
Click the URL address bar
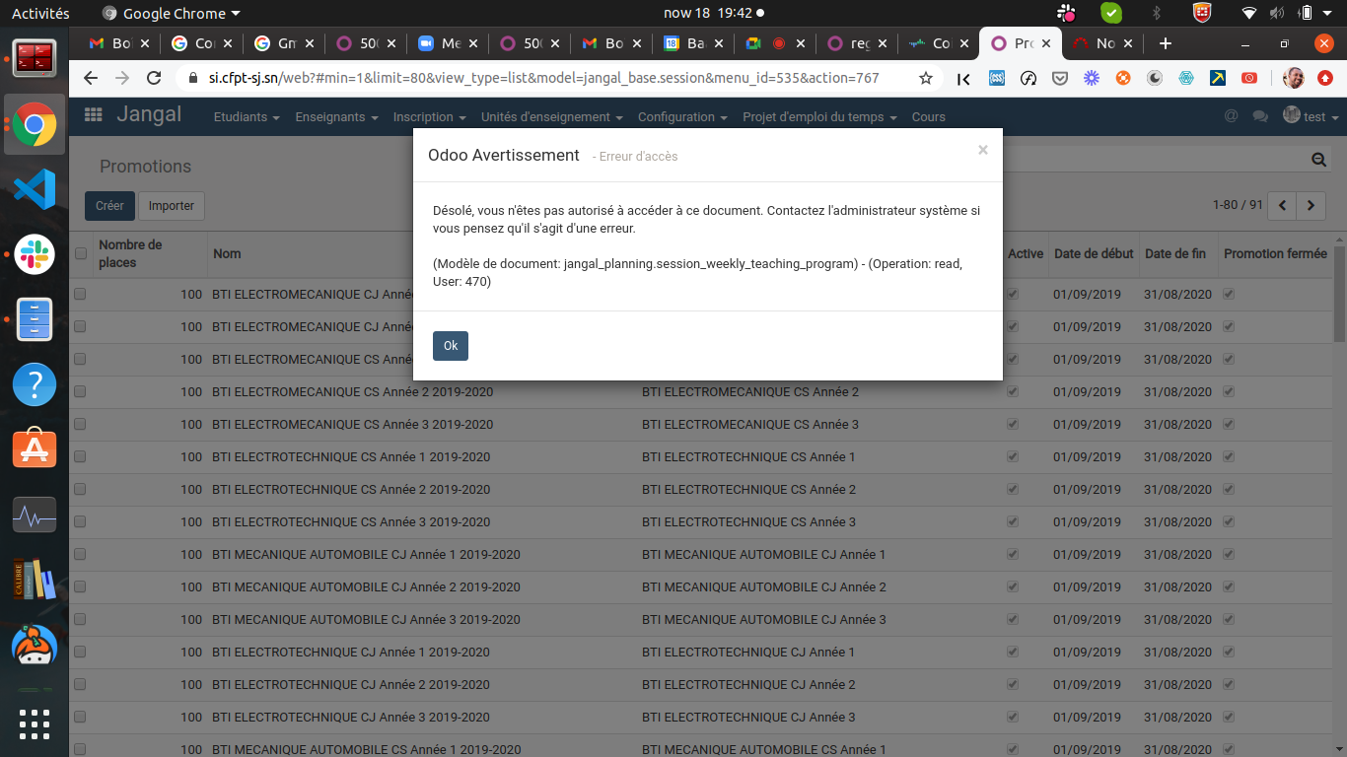pos(542,78)
